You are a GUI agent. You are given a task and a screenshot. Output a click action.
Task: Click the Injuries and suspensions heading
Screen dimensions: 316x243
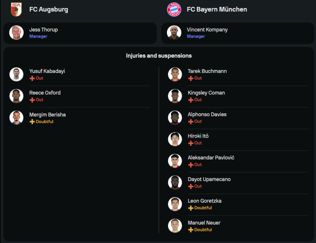pos(159,56)
